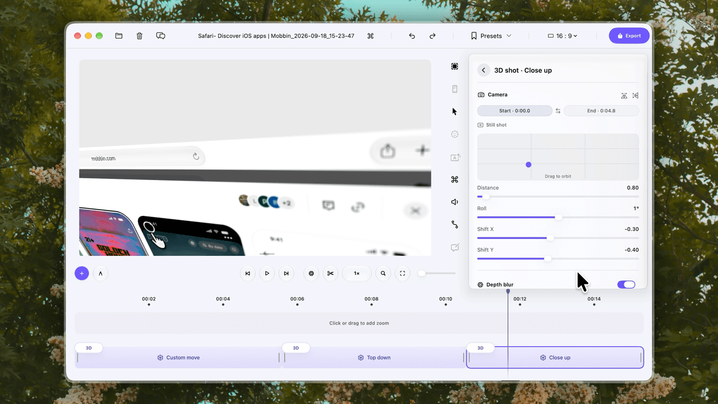Click the zoom track to add zoom

click(359, 323)
